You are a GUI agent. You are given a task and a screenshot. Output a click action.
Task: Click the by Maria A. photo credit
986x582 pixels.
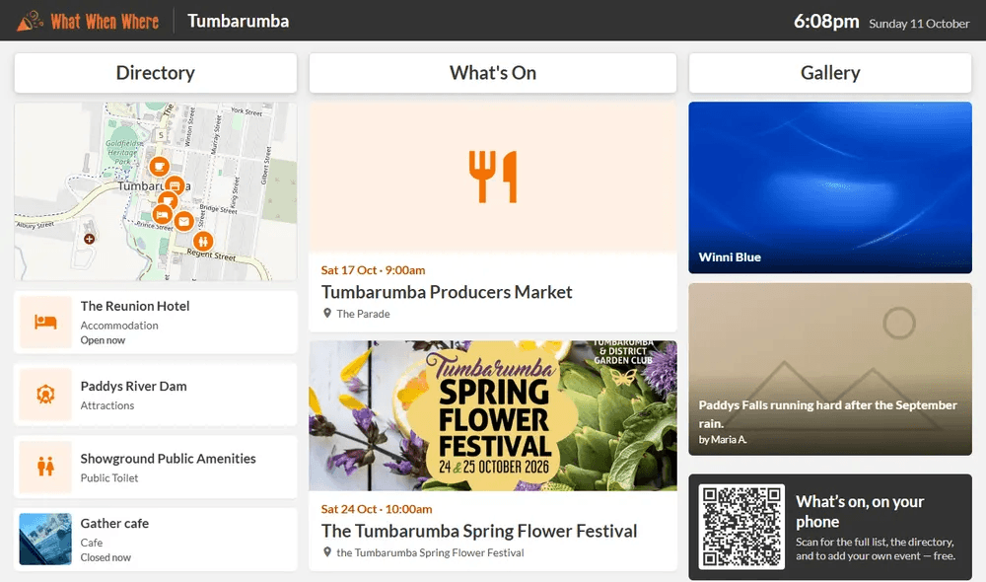[x=723, y=440]
